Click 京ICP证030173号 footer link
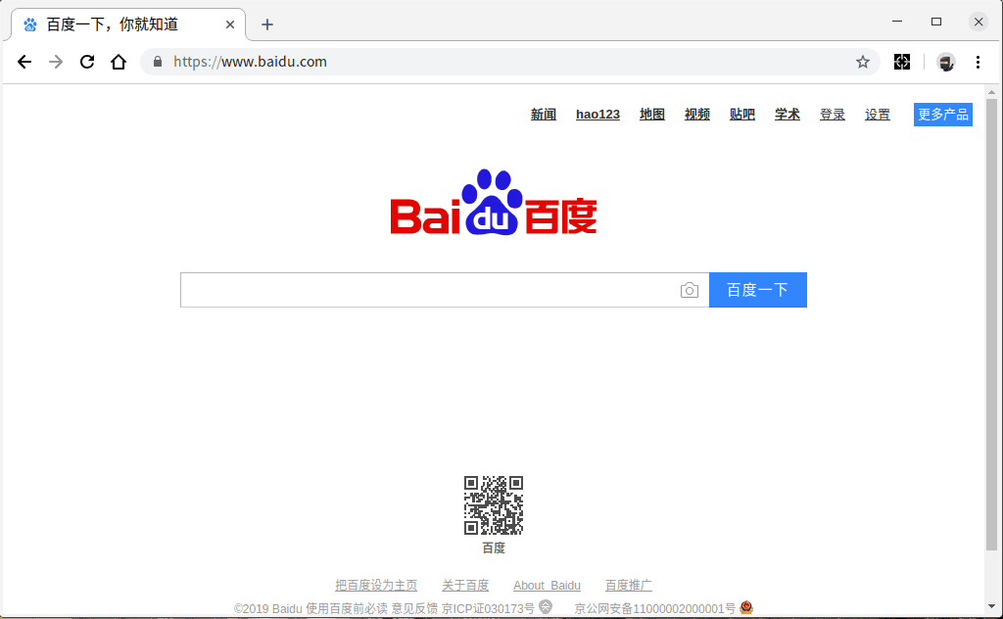 point(488,608)
